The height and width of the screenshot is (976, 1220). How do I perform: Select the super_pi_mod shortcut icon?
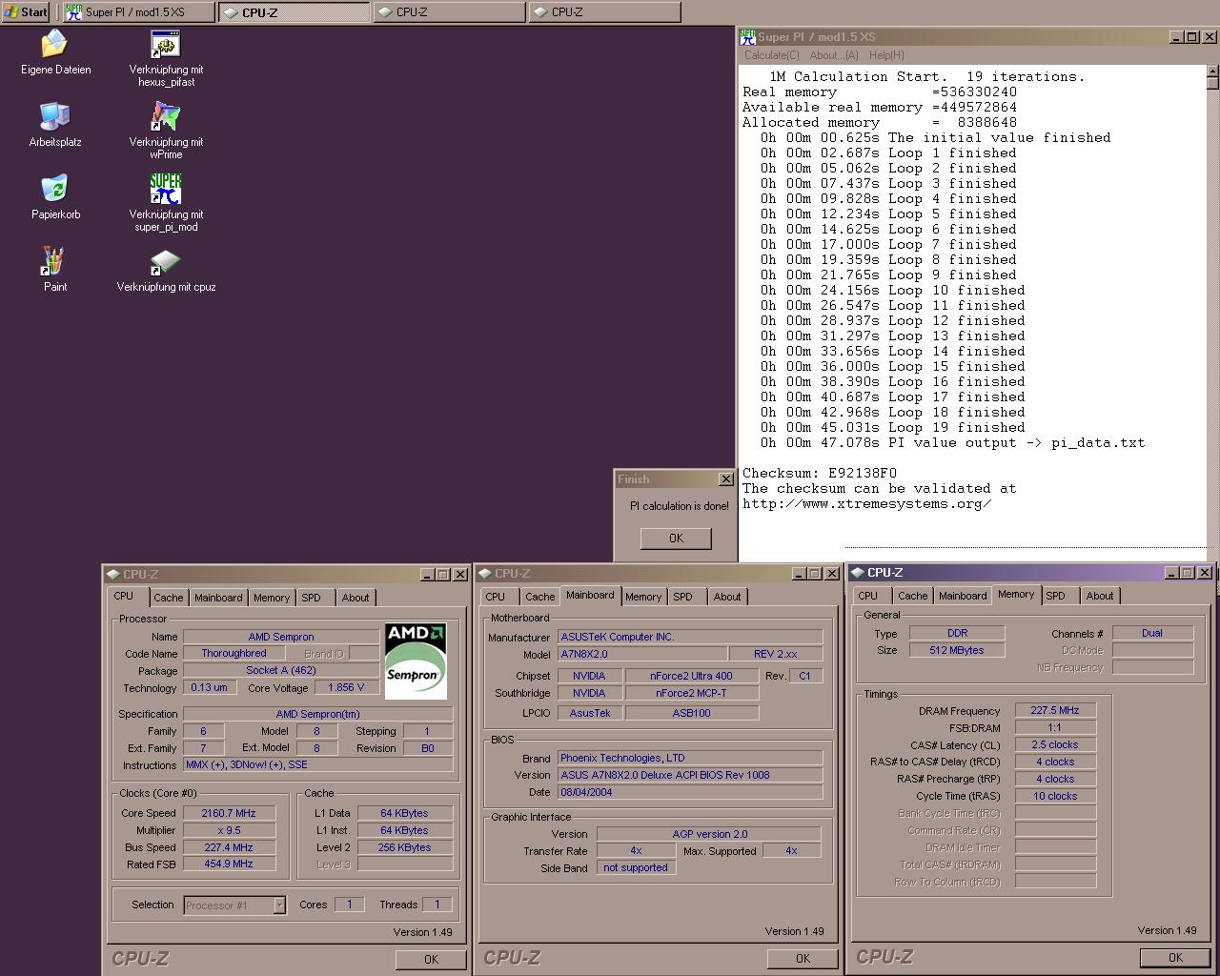point(166,189)
